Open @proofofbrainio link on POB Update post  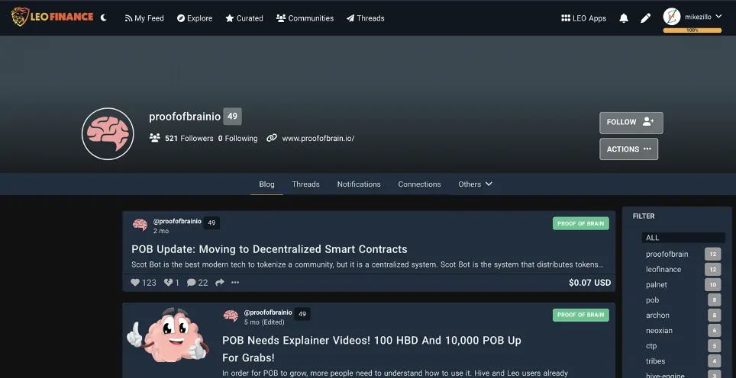click(177, 221)
